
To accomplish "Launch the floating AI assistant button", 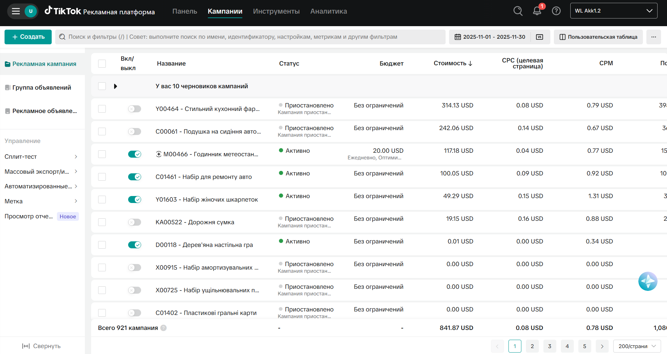I will point(648,281).
